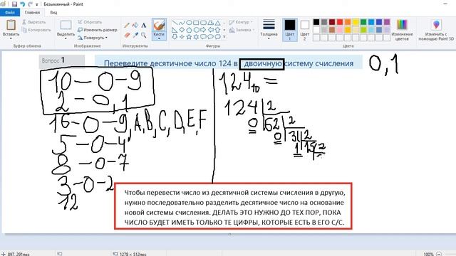Switch to the Главная tab
This screenshot has width=456, height=256.
tap(32, 13)
